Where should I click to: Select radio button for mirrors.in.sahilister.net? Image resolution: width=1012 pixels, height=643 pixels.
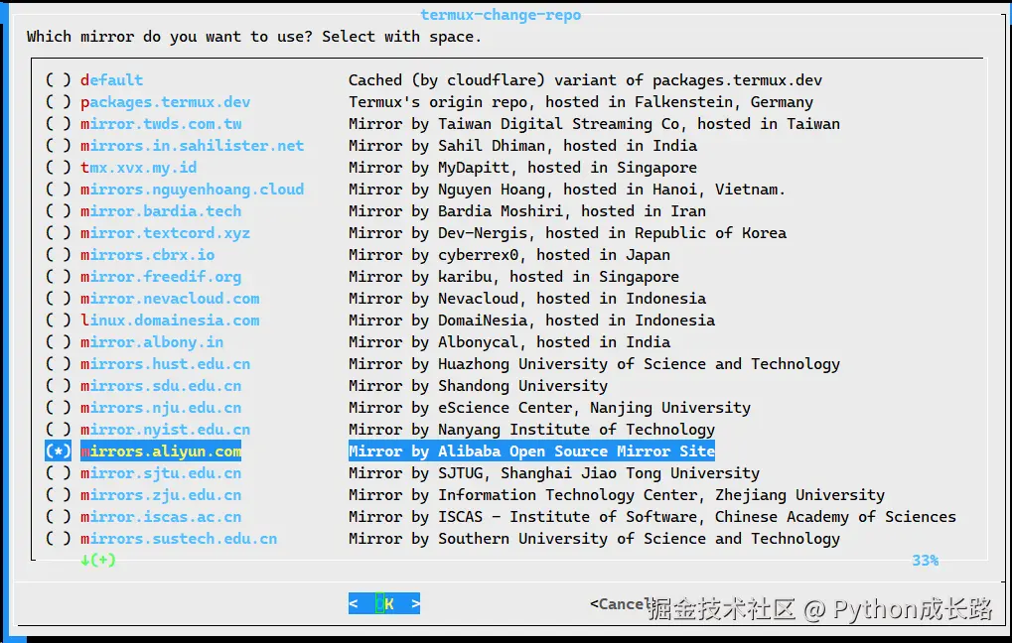coord(58,146)
